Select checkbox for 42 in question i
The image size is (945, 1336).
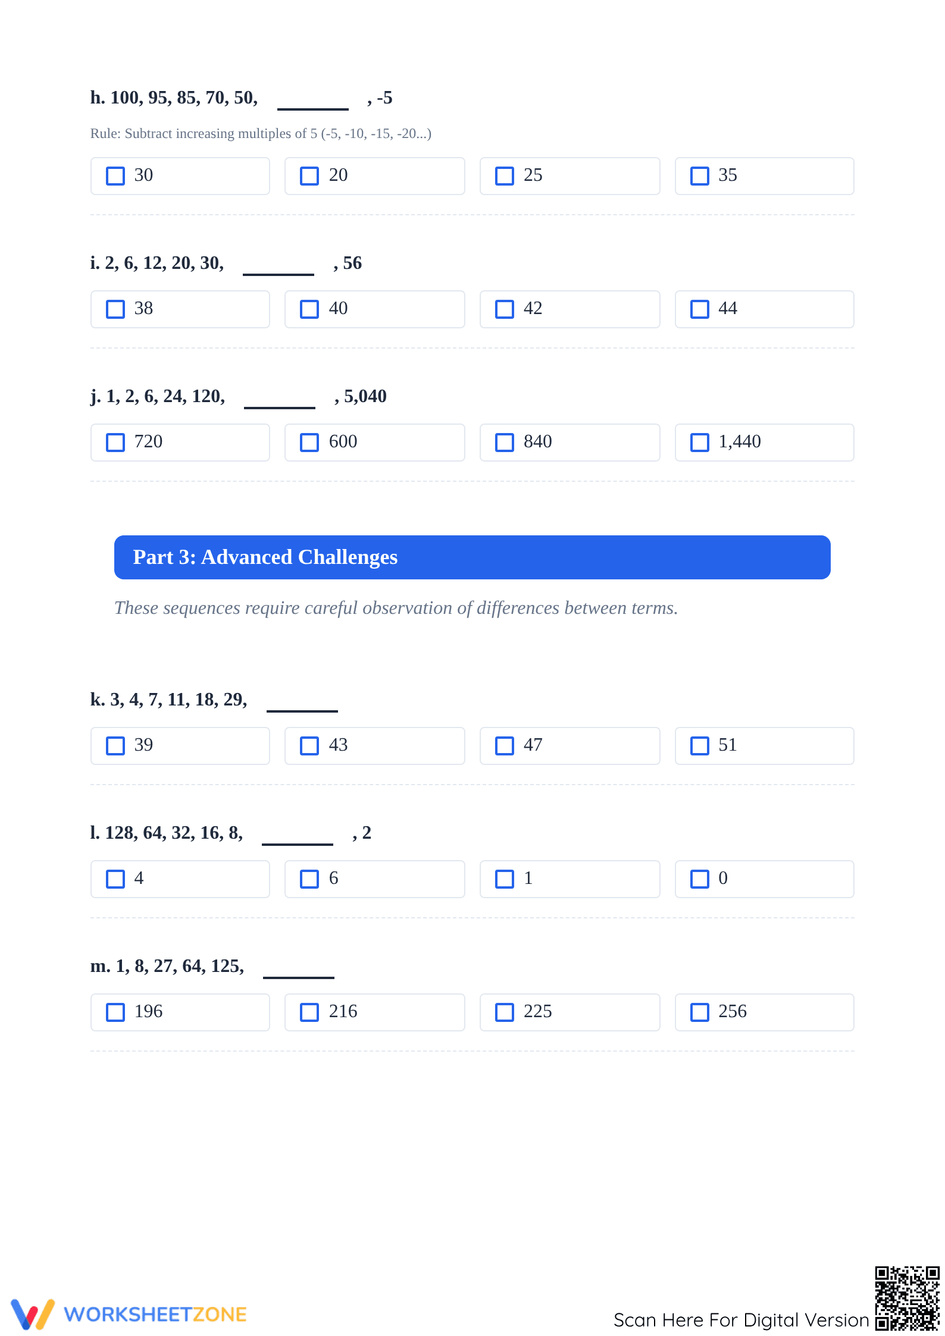click(x=504, y=309)
